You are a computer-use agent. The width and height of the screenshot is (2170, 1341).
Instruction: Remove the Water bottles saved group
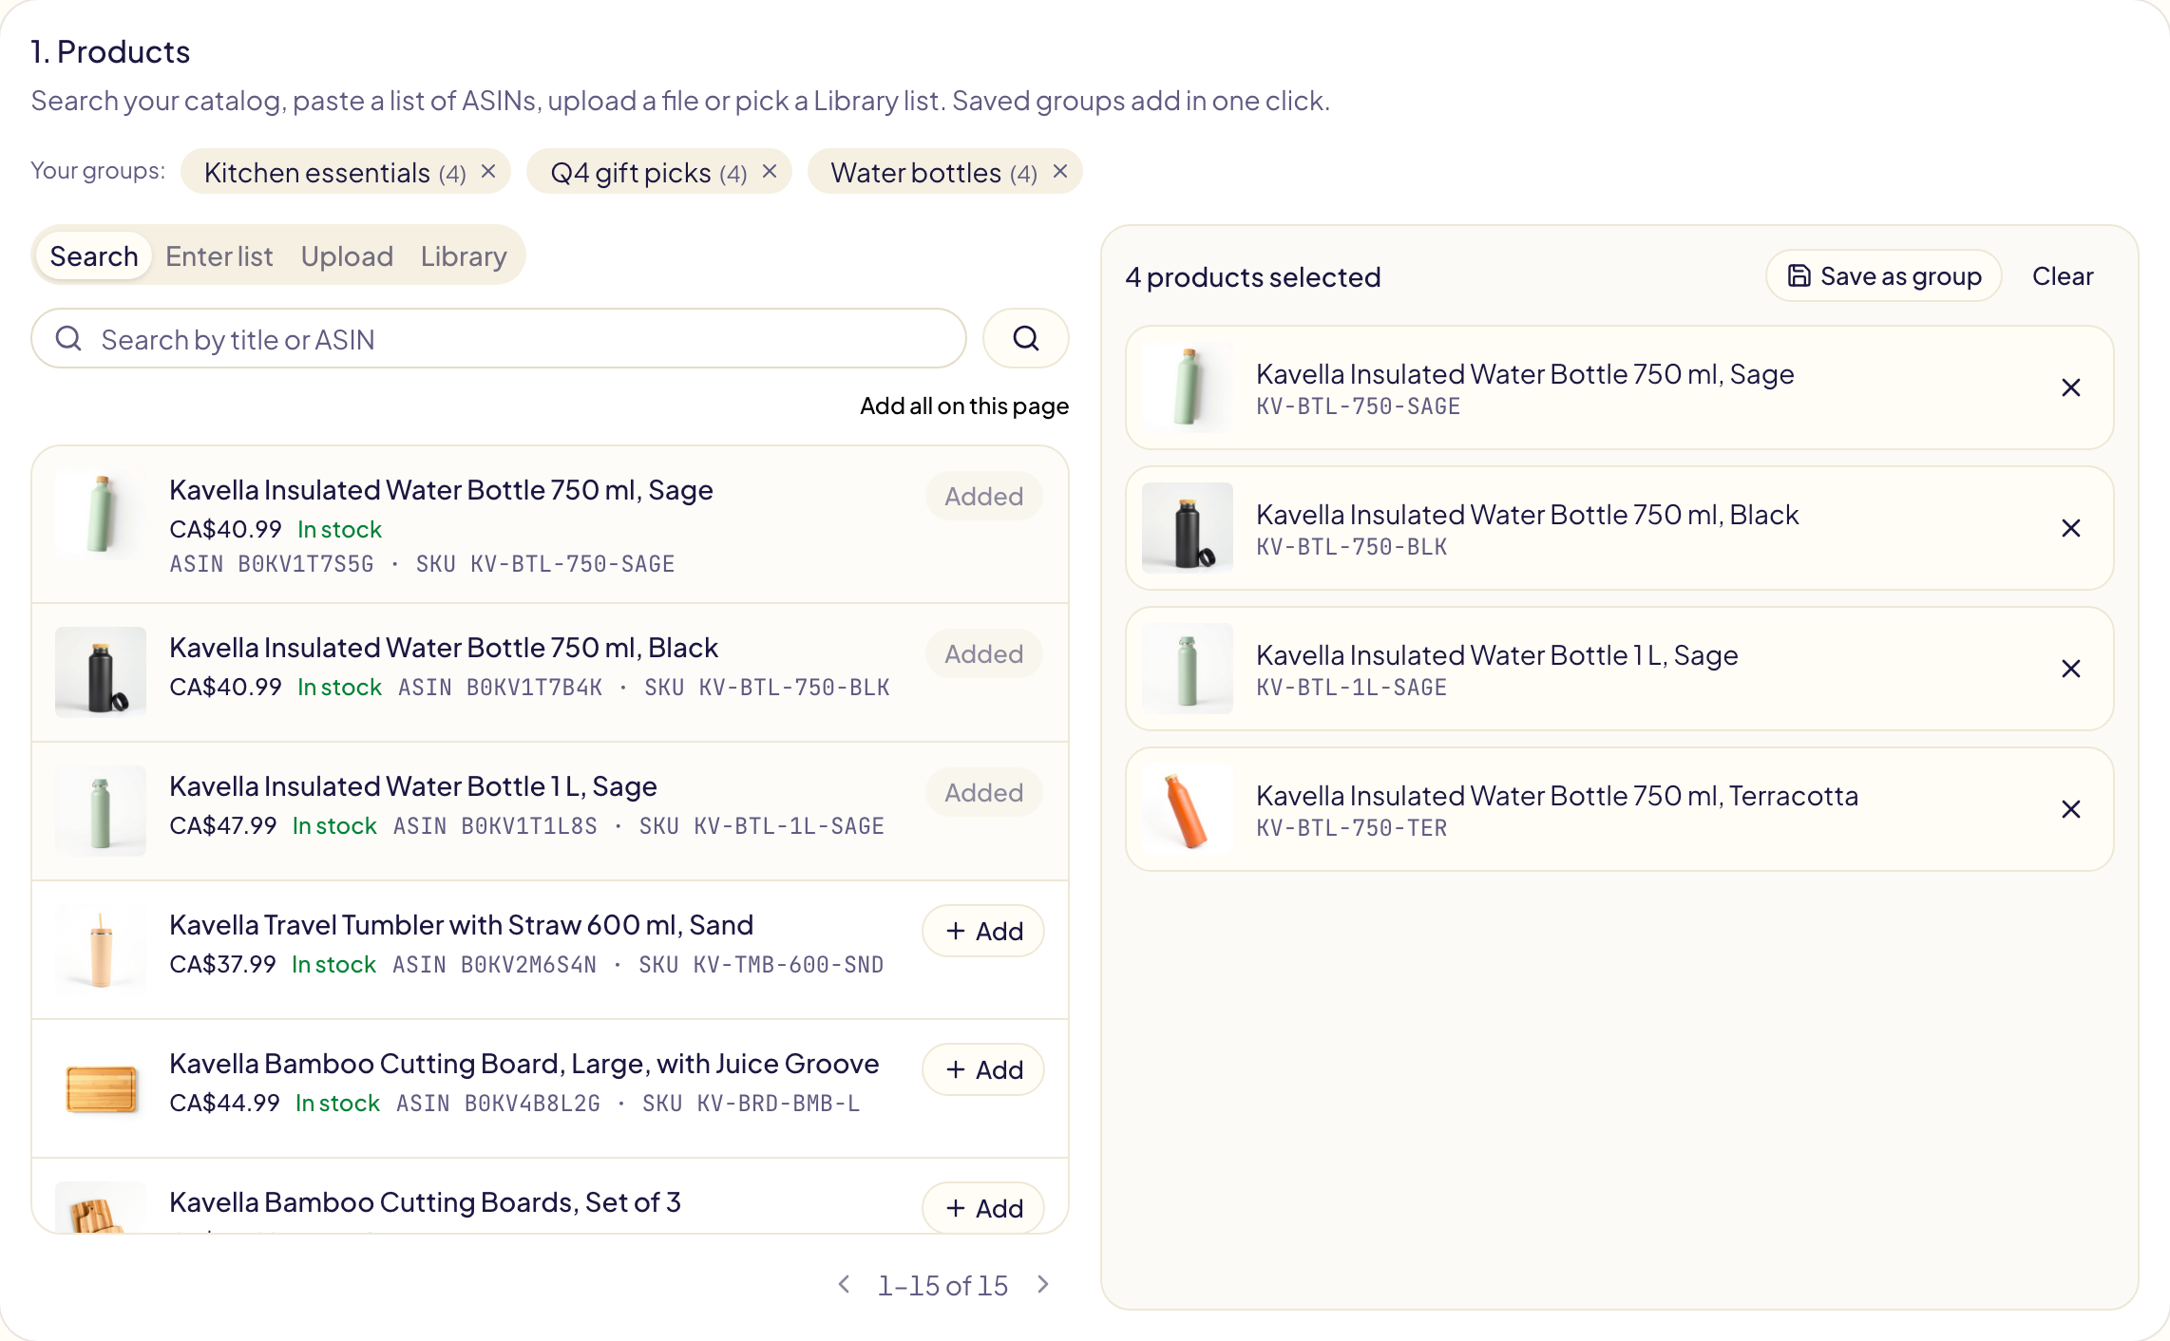[x=1060, y=172]
